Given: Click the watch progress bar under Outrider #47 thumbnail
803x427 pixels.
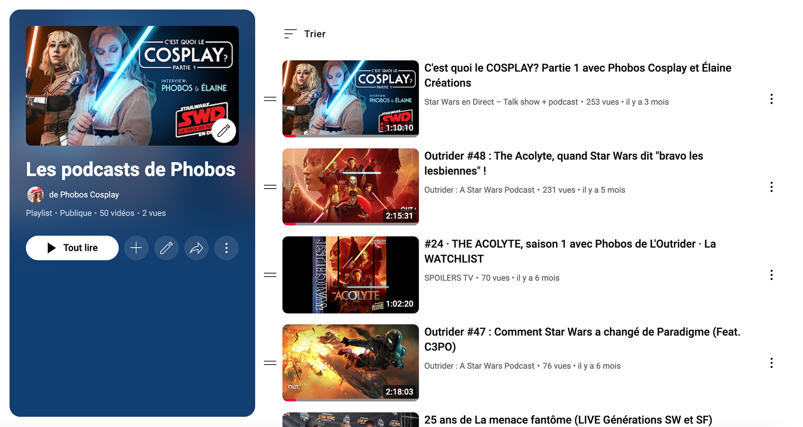Looking at the screenshot, I should 350,400.
